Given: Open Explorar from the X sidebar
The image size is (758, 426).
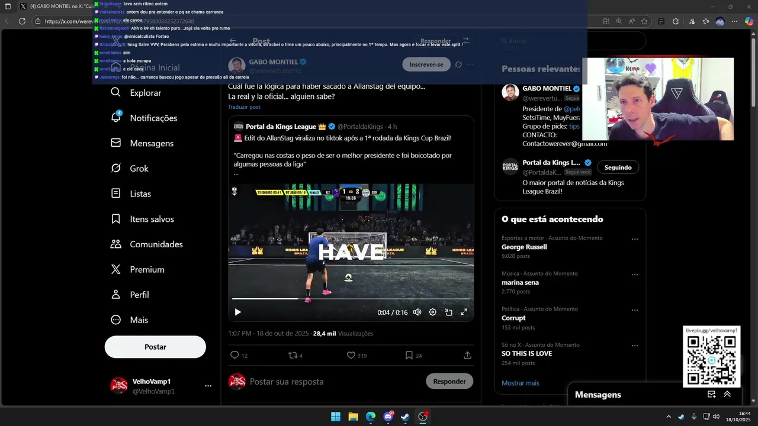Looking at the screenshot, I should (x=136, y=93).
